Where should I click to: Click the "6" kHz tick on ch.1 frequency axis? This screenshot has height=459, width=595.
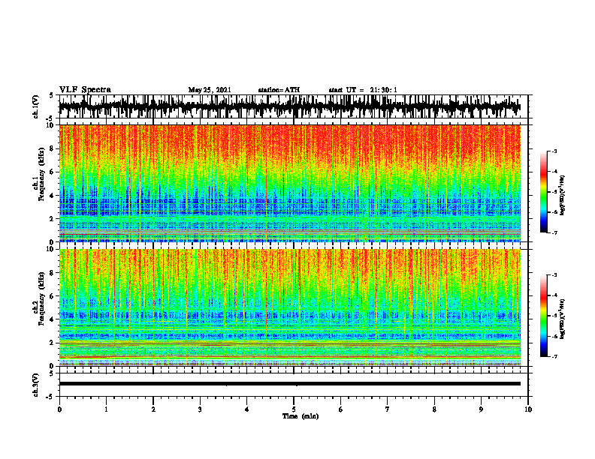click(x=53, y=172)
